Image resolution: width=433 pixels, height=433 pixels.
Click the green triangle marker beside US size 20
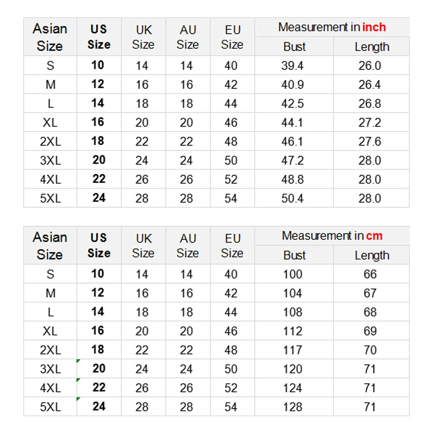[78, 361]
